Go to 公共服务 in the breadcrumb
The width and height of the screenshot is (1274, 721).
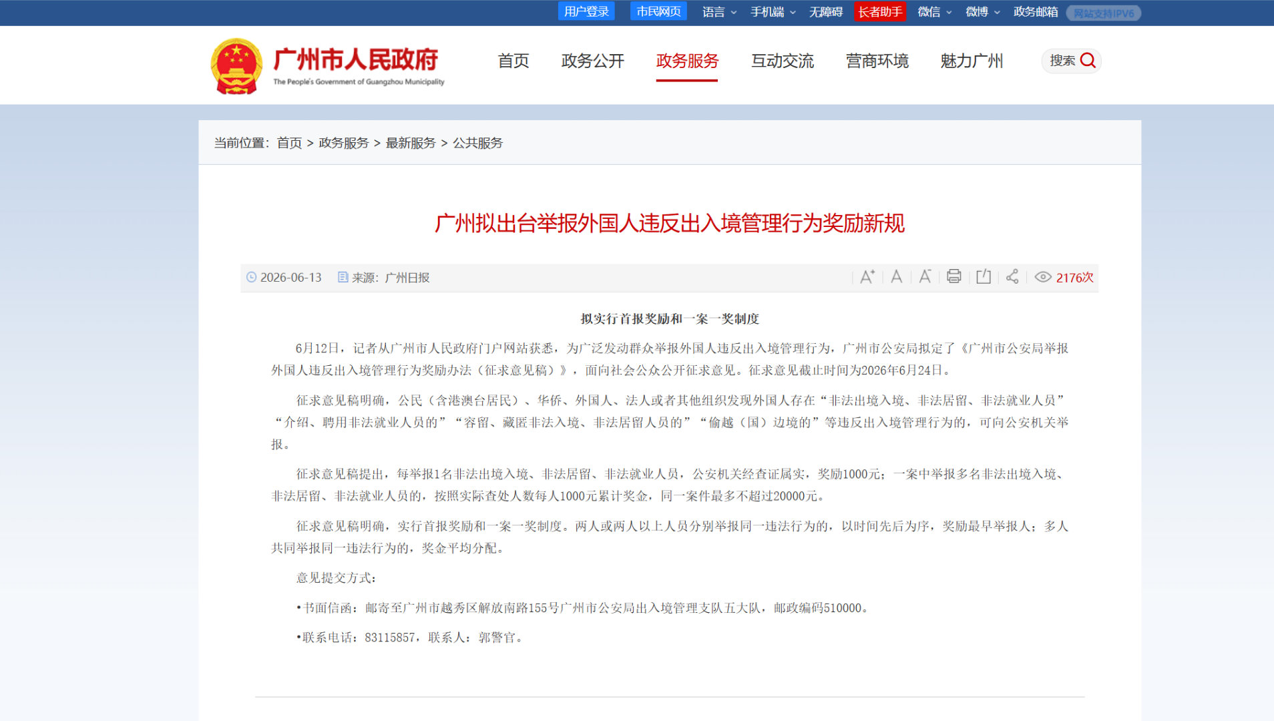pyautogui.click(x=478, y=143)
